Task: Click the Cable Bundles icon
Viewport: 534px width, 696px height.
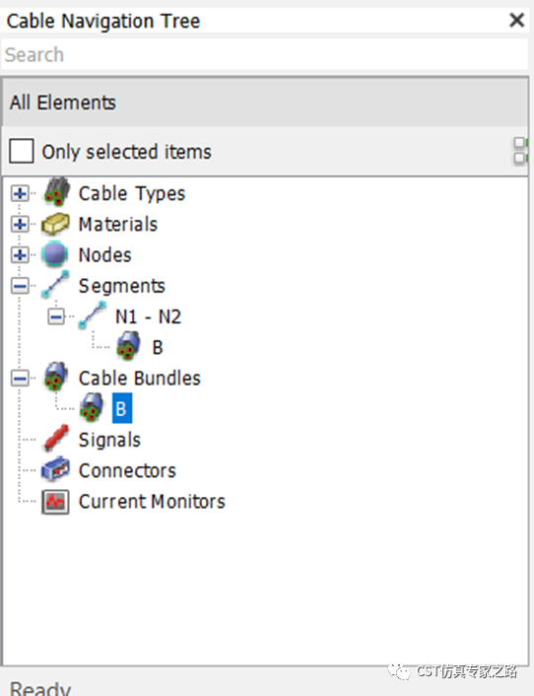Action: pyautogui.click(x=55, y=377)
